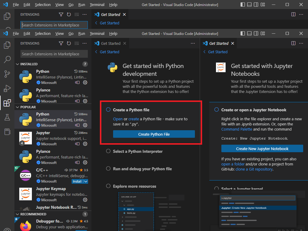
Task: Open C/C++ Install dropdown arrow
Action: click(86, 181)
